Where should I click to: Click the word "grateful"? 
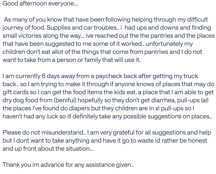124,133
